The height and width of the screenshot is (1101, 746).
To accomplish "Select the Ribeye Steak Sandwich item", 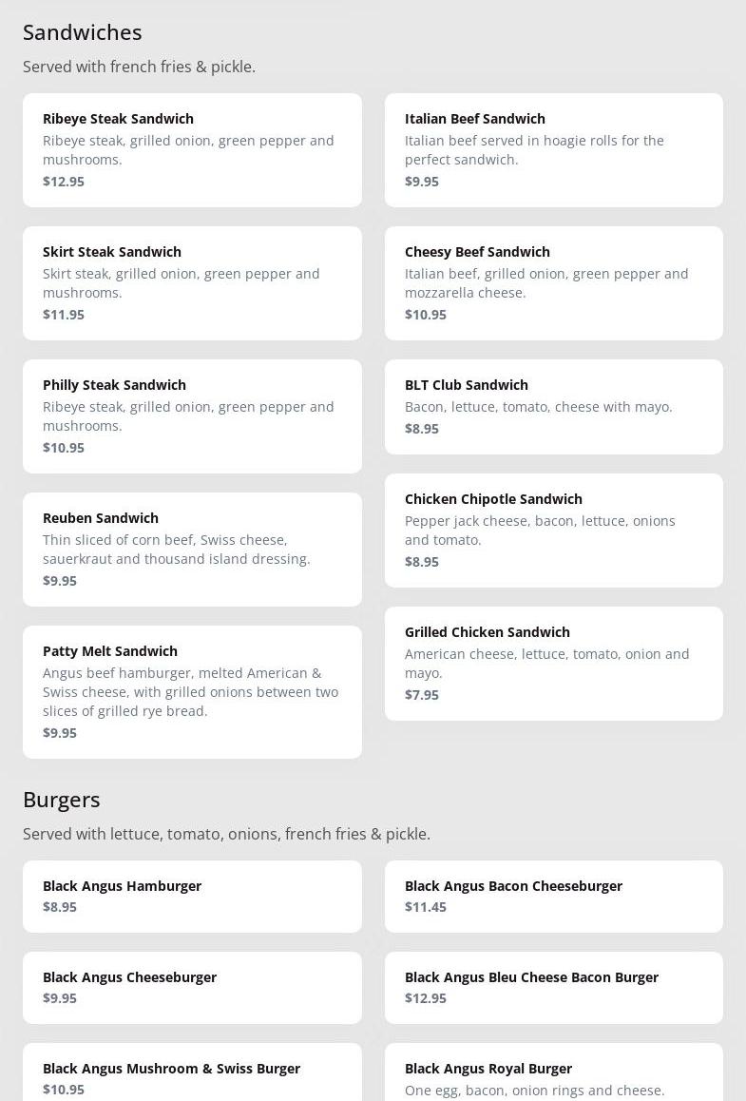I will click(x=192, y=149).
